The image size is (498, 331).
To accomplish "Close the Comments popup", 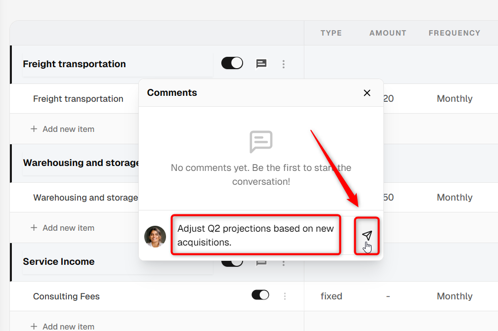I will click(x=367, y=93).
